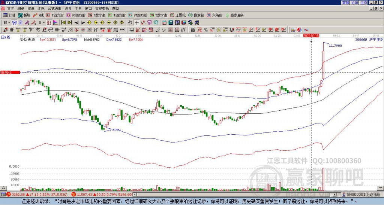Select the red pencil drawing tool

[5, 30]
